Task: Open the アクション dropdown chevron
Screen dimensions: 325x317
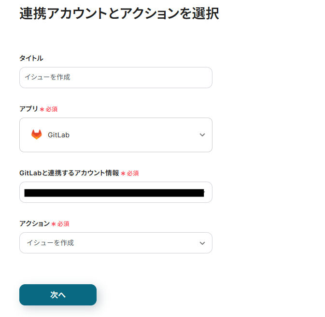Action: coord(202,243)
